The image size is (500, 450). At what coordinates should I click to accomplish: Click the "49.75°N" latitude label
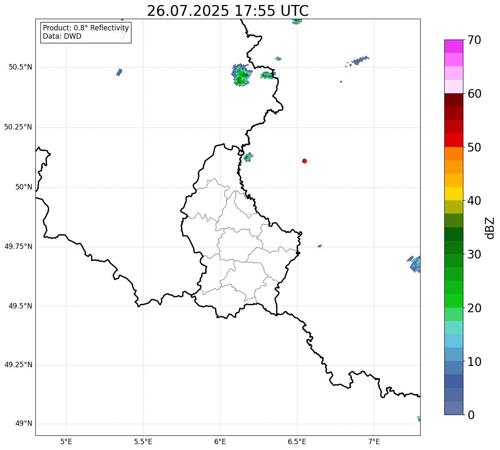pyautogui.click(x=18, y=246)
